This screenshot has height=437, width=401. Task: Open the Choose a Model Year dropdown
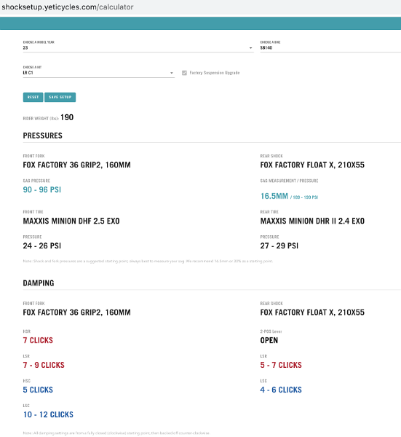tap(138, 47)
